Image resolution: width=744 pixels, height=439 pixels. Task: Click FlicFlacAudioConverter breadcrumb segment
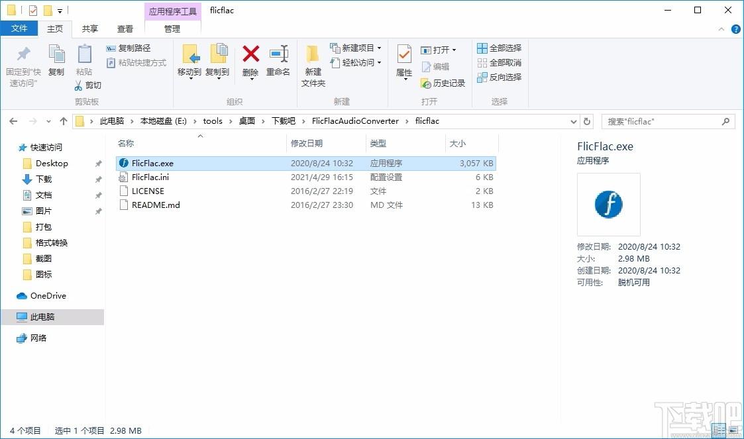point(355,121)
